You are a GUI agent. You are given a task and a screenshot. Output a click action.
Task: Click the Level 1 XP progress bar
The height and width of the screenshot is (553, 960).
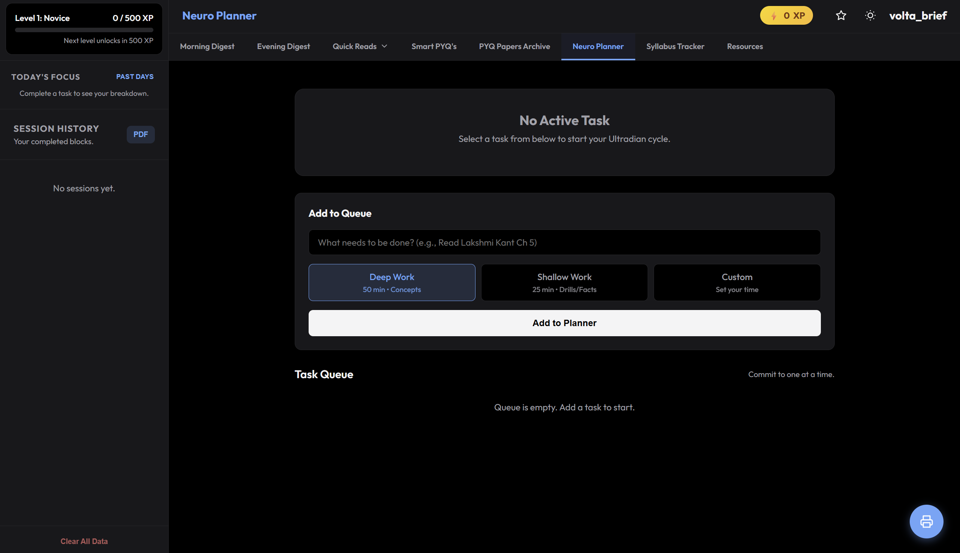point(84,30)
